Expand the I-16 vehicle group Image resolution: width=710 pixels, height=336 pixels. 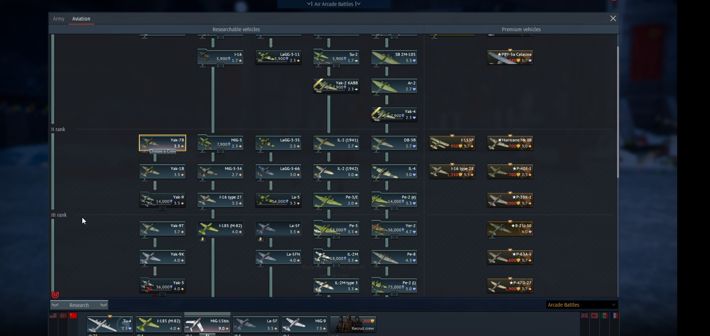220,66
